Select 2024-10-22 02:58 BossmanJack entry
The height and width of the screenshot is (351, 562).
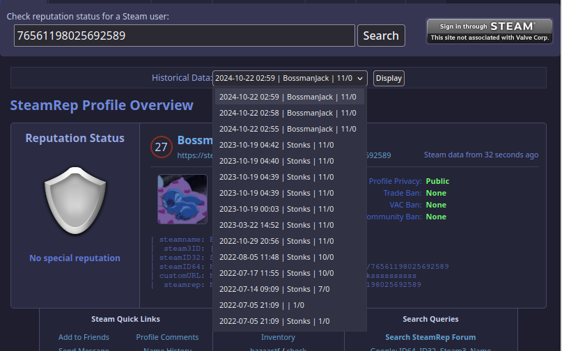(x=290, y=113)
